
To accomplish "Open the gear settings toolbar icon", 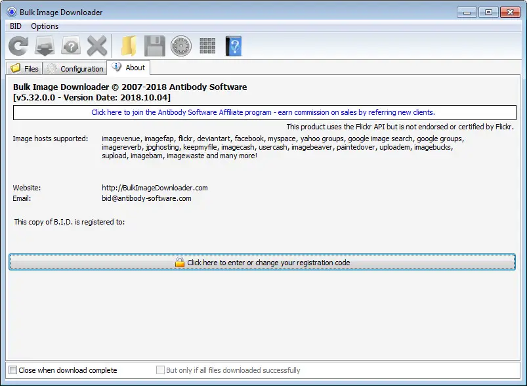I will pyautogui.click(x=181, y=46).
